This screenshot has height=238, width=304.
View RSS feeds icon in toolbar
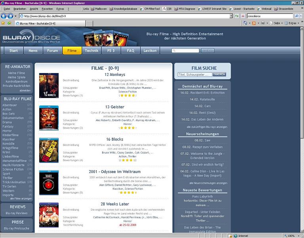click(254, 23)
